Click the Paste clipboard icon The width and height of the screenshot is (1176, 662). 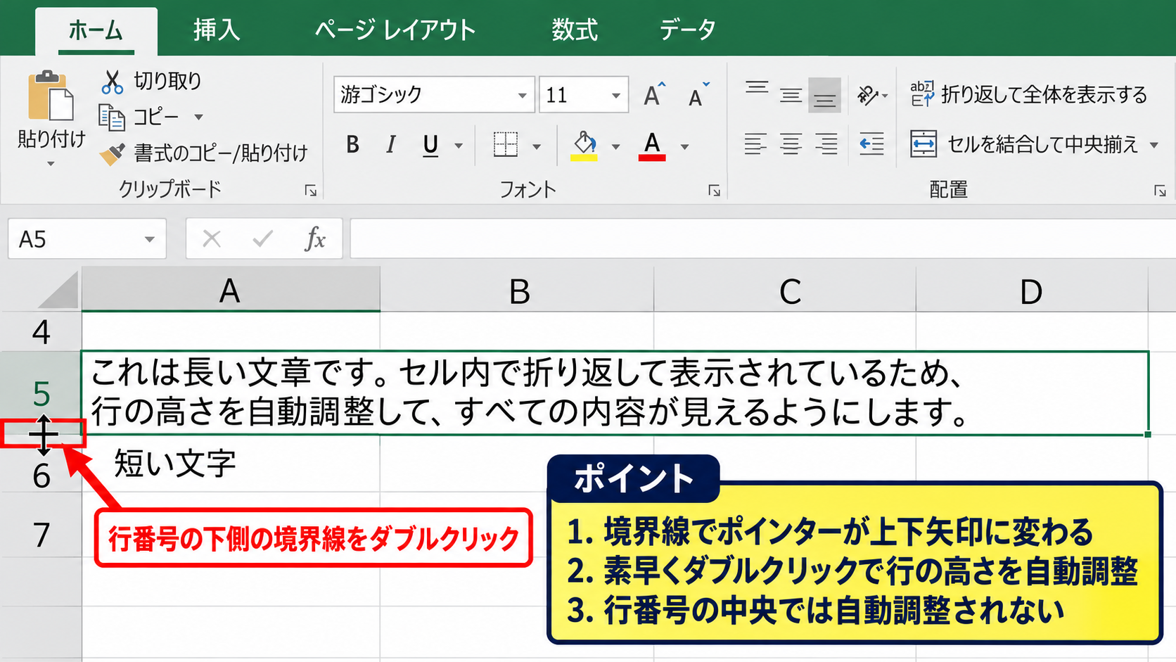click(x=51, y=96)
